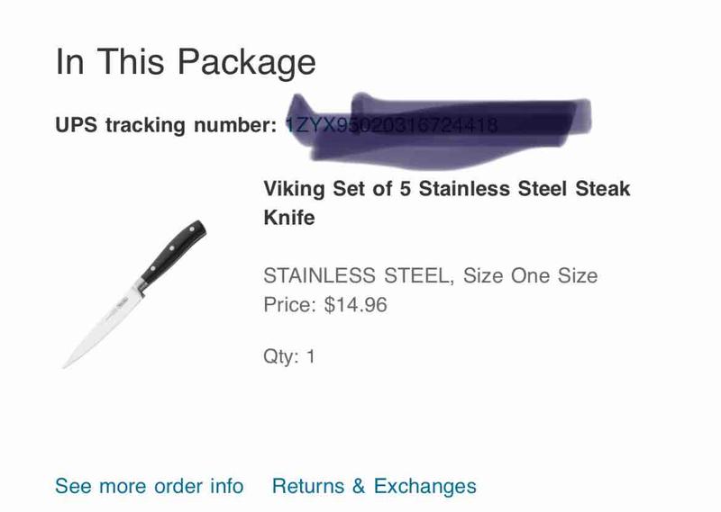Open the Returns & Exchanges link
The width and height of the screenshot is (721, 512).
pyautogui.click(x=374, y=486)
